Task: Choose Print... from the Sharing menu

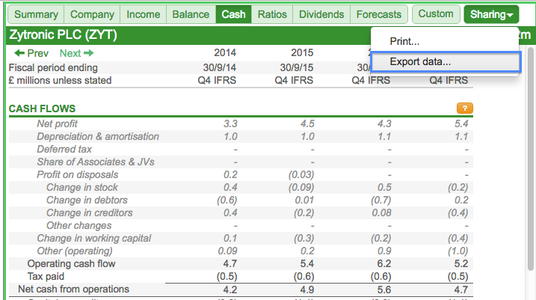Action: [x=404, y=41]
